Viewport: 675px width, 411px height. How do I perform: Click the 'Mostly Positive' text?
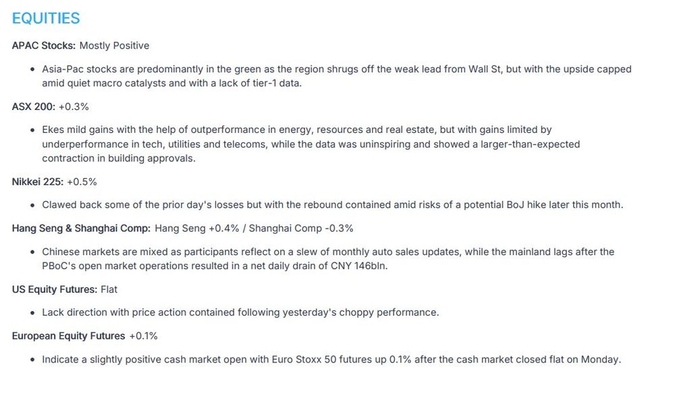pyautogui.click(x=115, y=46)
